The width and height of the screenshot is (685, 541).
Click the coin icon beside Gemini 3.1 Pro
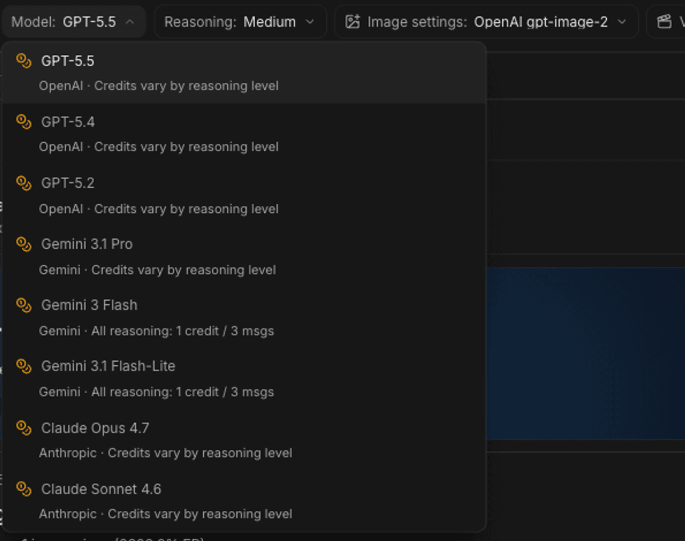coord(23,244)
